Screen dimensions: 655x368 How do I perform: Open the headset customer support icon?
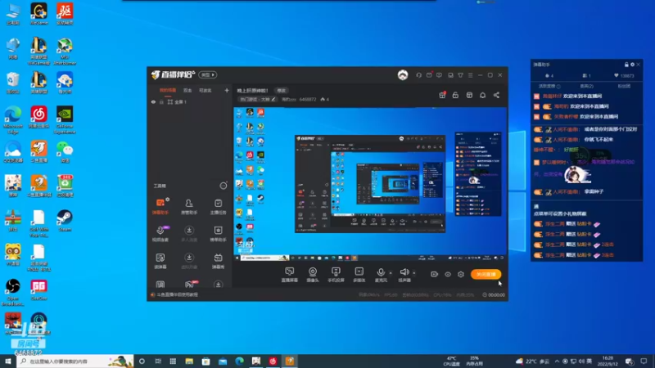pos(418,75)
